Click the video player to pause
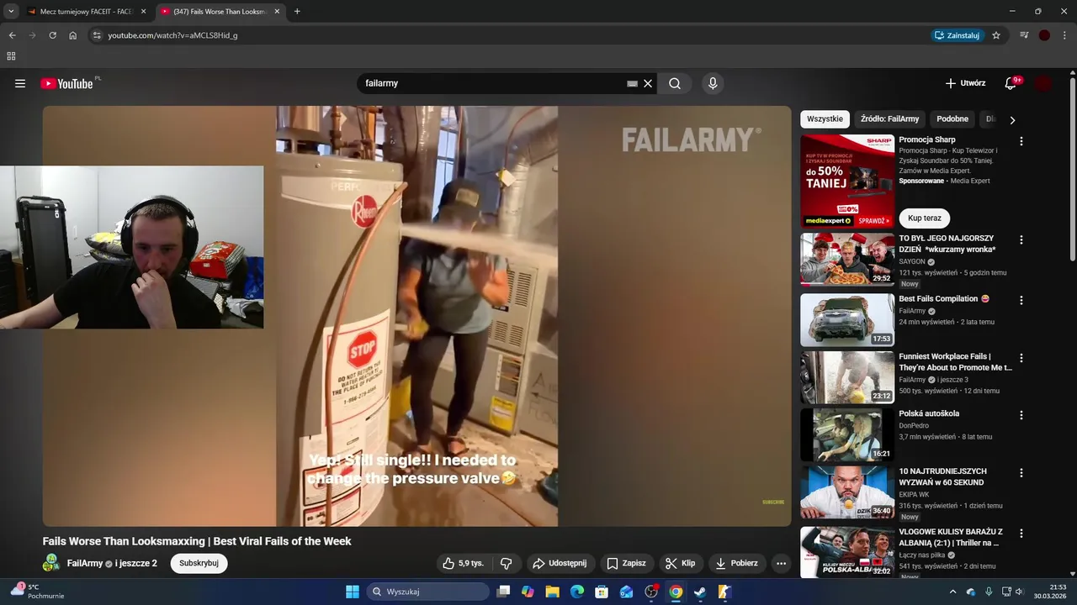Image resolution: width=1077 pixels, height=605 pixels. point(416,316)
